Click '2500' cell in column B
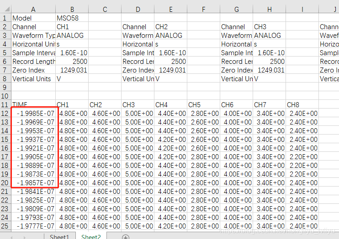 pyautogui.click(x=72, y=61)
